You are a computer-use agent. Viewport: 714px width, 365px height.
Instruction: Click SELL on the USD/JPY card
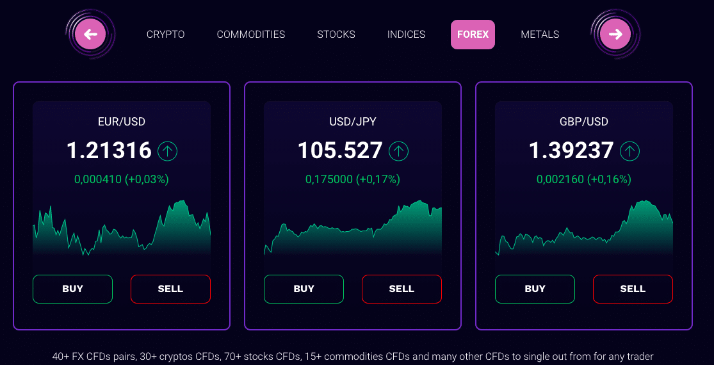(402, 289)
